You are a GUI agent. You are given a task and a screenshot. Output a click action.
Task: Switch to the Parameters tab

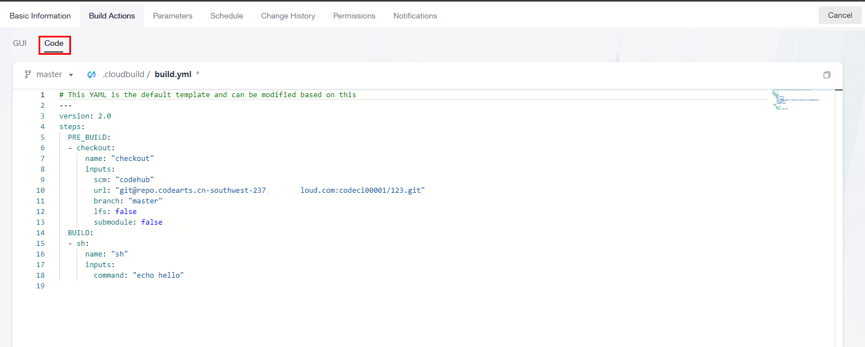click(x=173, y=16)
